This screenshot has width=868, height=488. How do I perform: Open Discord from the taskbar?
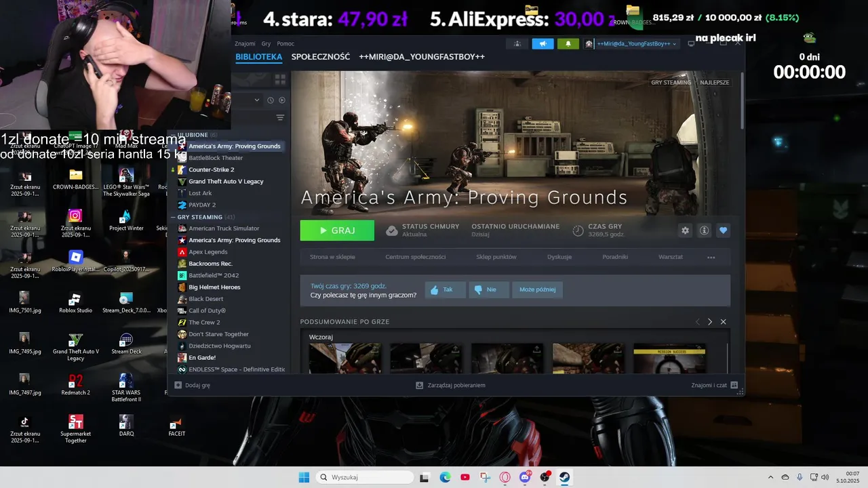pyautogui.click(x=525, y=477)
